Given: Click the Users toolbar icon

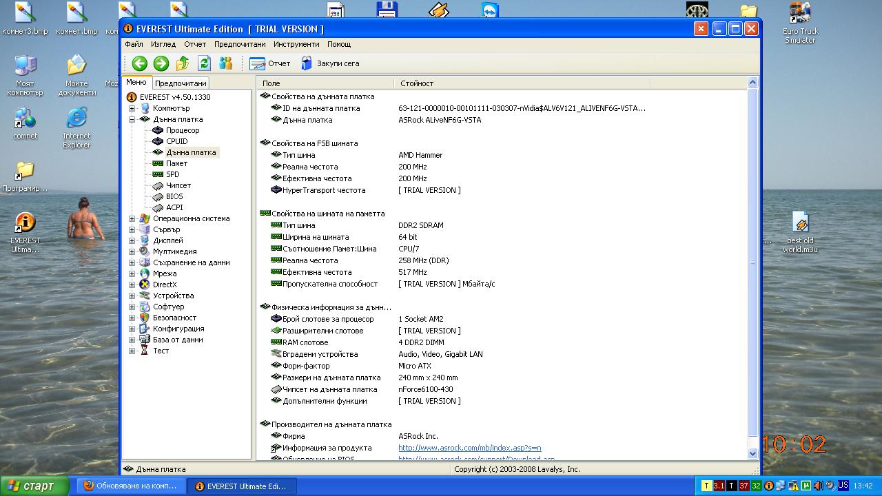Looking at the screenshot, I should pos(225,63).
